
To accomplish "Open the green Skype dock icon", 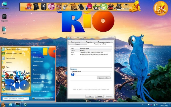I will click(x=103, y=7).
